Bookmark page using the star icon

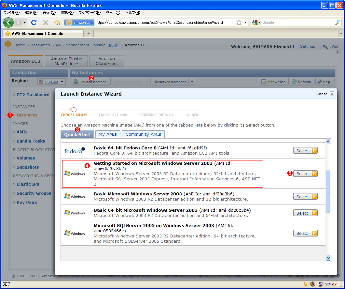point(239,23)
